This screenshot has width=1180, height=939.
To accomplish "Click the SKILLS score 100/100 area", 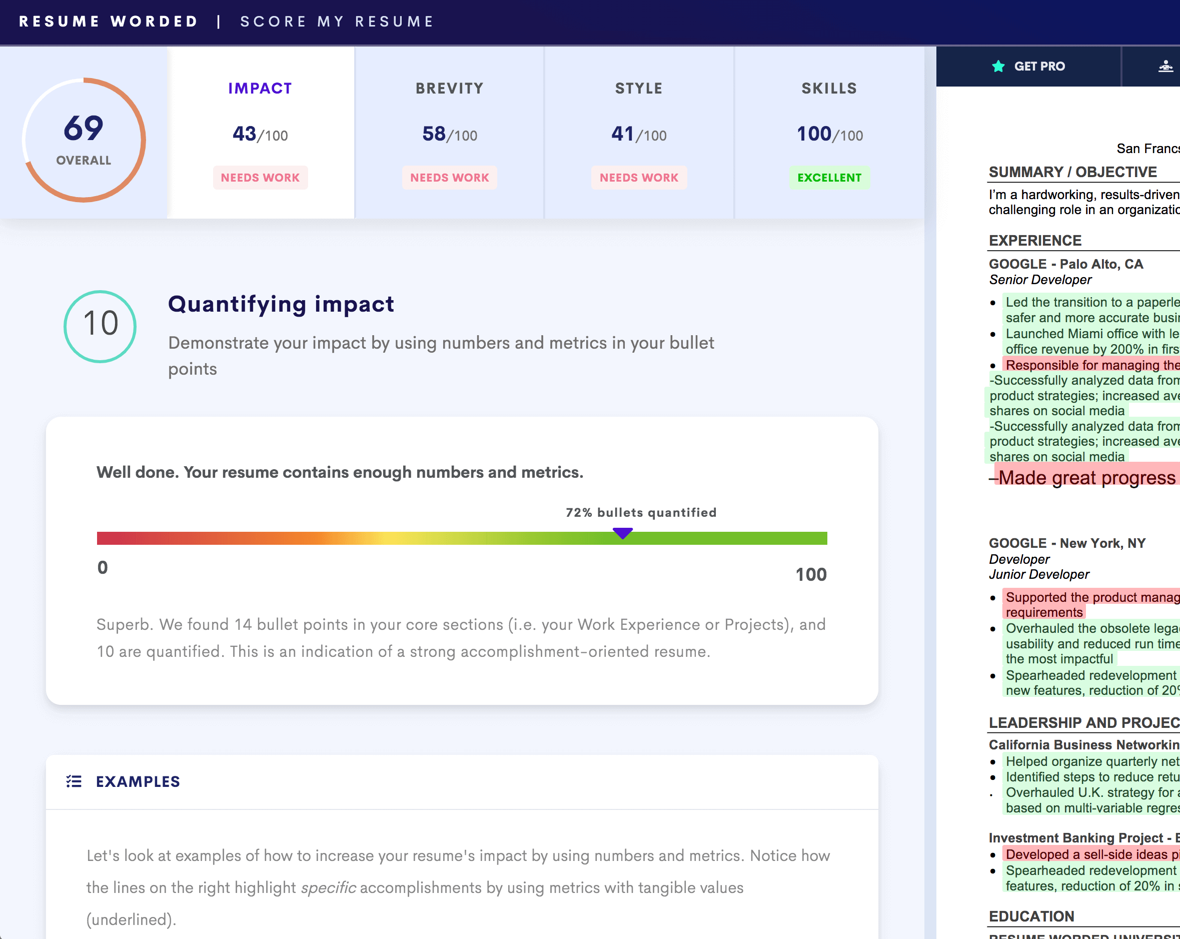I will pos(827,134).
